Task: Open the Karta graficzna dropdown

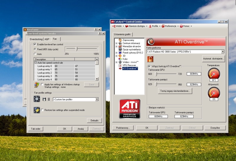Action: 223,52
